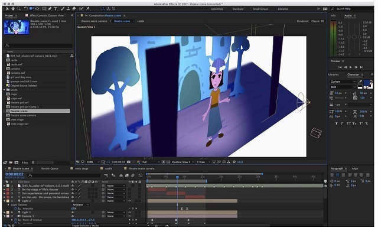The width and height of the screenshot is (378, 228).
Task: Switch to the Small Screen workspace
Action: [260, 9]
